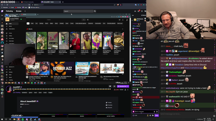Click the rules panel below About
The image size is (216, 121).
pos(53,116)
